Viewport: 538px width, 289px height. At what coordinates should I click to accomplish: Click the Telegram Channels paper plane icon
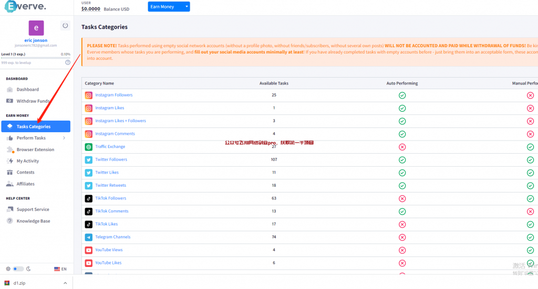point(89,237)
